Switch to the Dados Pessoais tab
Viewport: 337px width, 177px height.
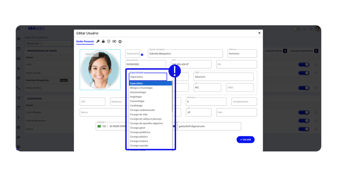click(85, 41)
